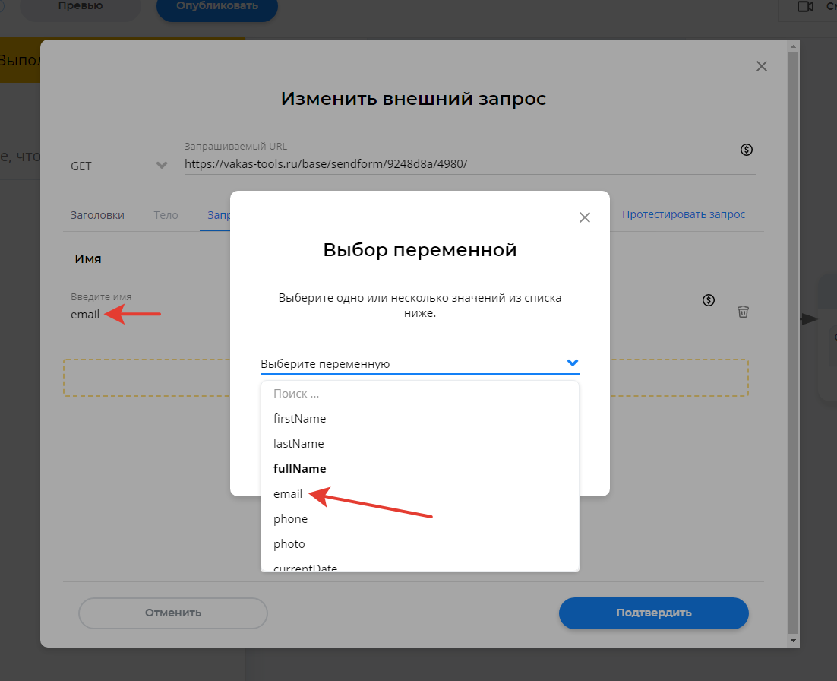Close the external request edit window
Screen dimensions: 837x681
click(761, 66)
